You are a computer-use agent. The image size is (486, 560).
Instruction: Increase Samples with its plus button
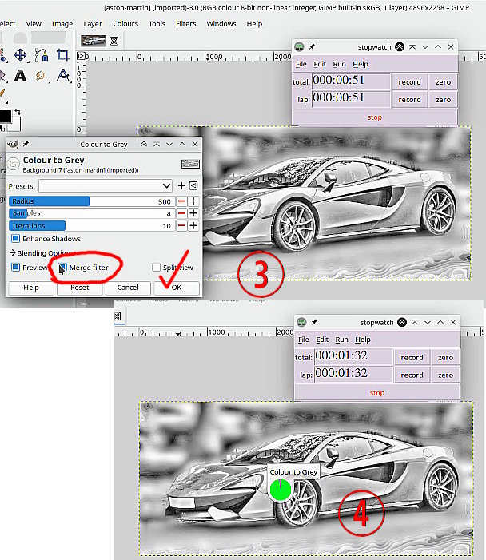[193, 213]
